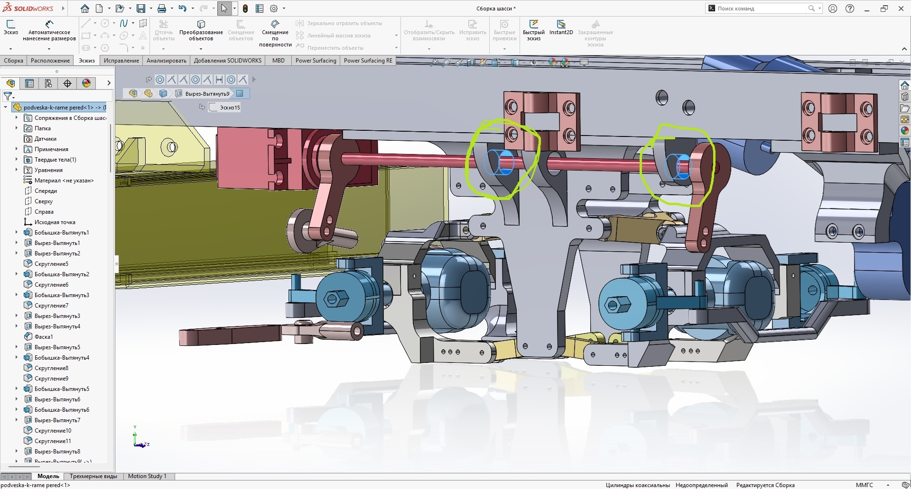Open the Motion Study 1 tab

[x=147, y=476]
